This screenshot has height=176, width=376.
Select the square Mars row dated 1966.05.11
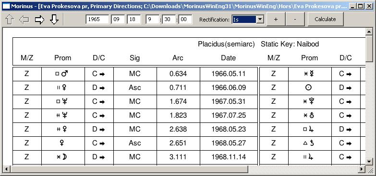tap(135, 74)
